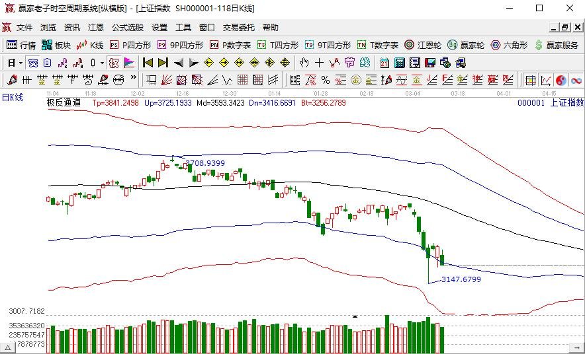Toggle the 极 channel indicator button
This screenshot has height=354, width=585.
pyautogui.click(x=114, y=63)
